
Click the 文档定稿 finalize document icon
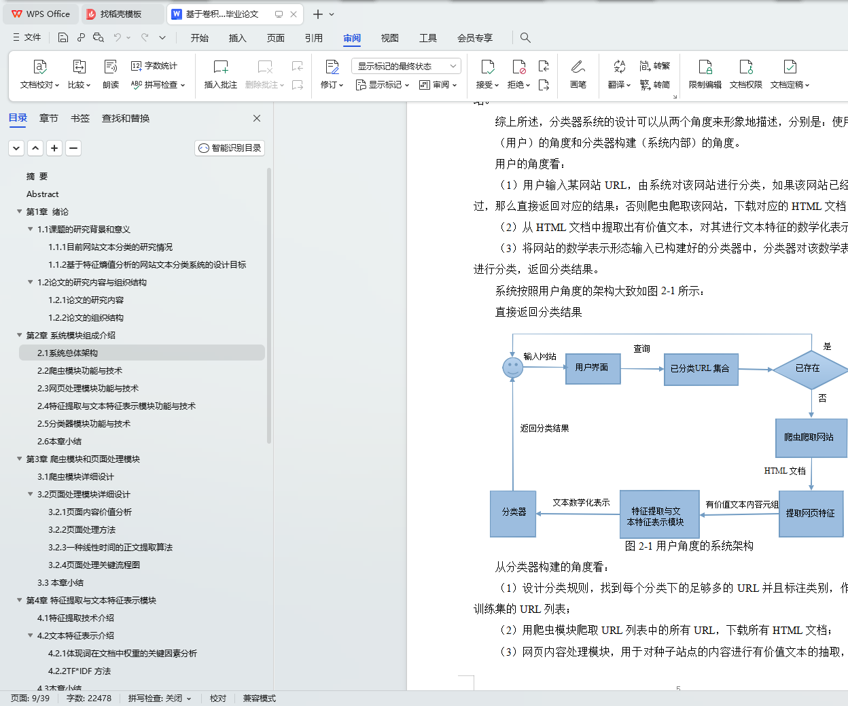(x=790, y=67)
